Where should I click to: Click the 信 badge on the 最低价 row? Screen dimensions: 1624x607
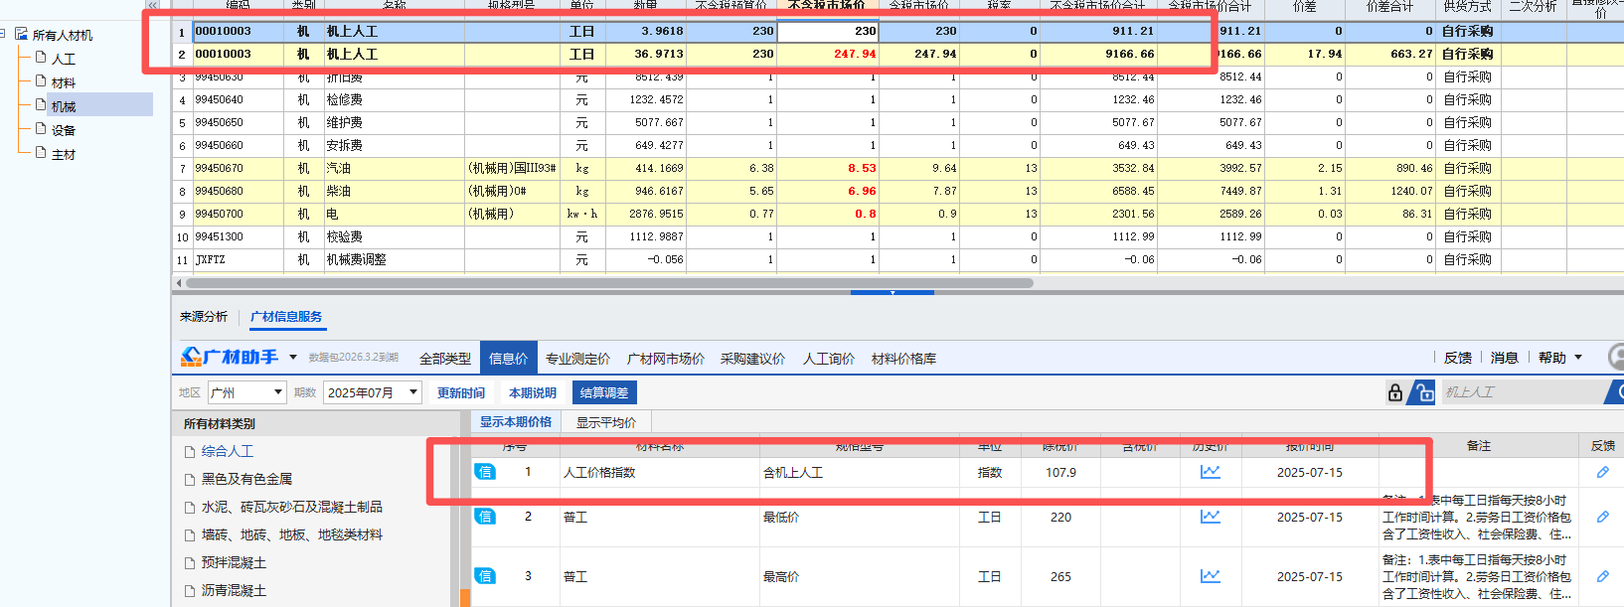pyautogui.click(x=485, y=517)
